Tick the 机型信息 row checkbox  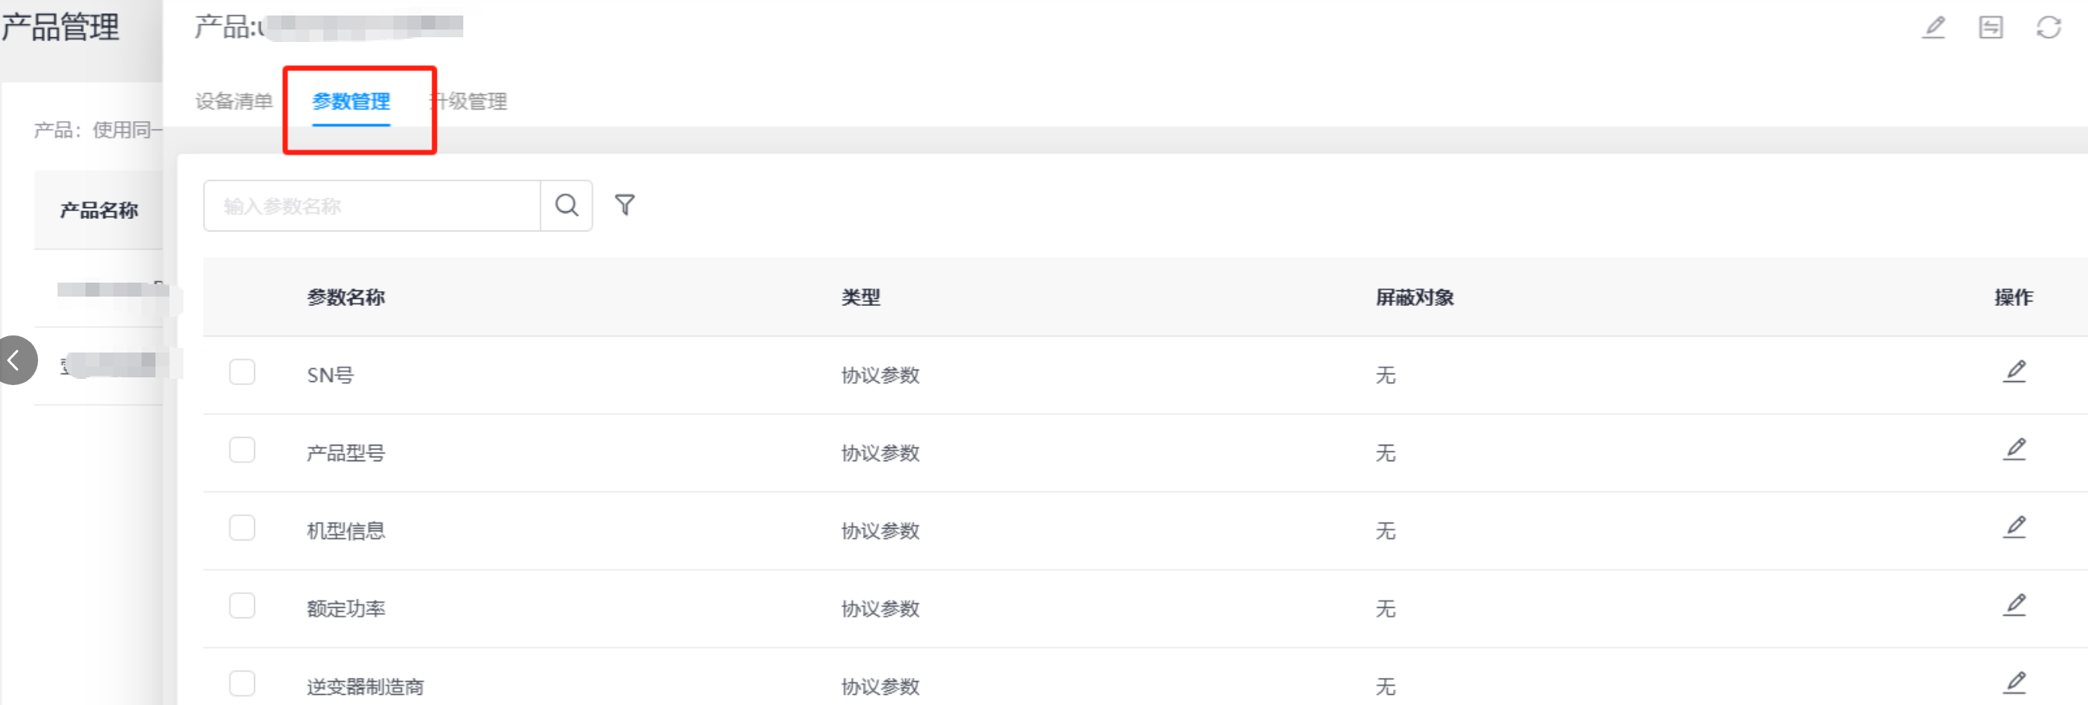[x=243, y=528]
